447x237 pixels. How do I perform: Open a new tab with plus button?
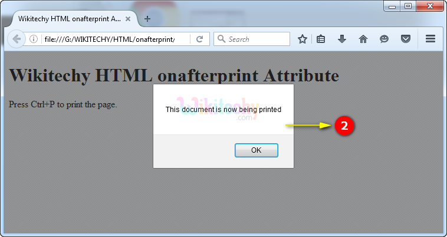point(147,18)
